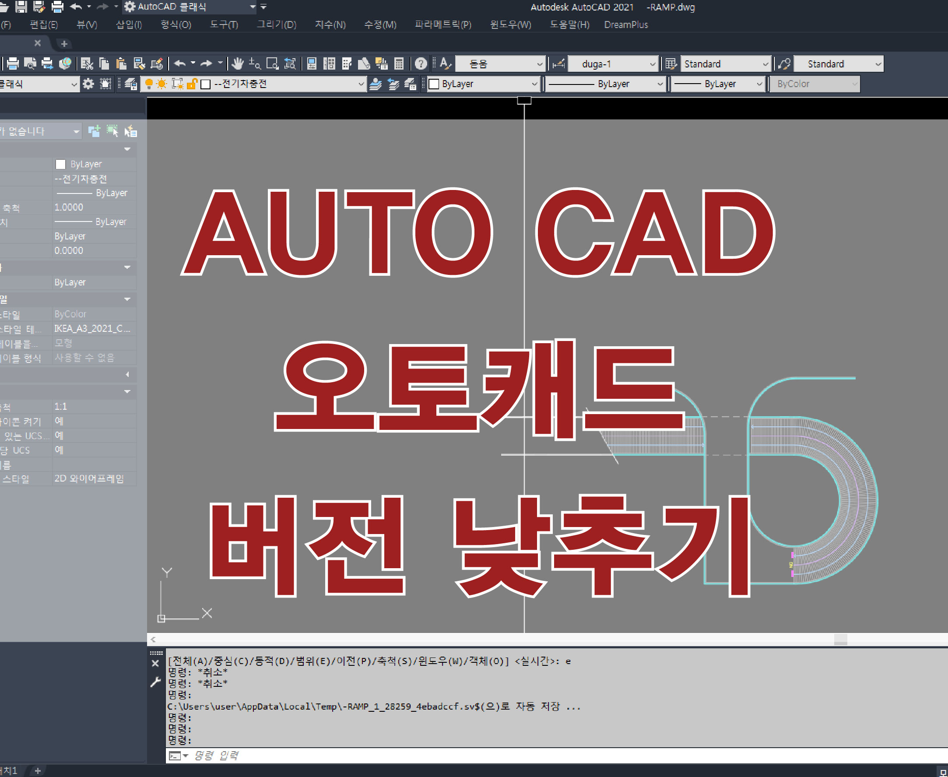Click the Match Properties brush icon
The width and height of the screenshot is (948, 777).
point(139,64)
